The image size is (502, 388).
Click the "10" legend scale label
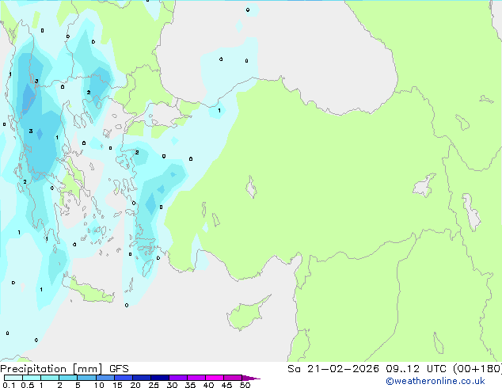[99, 385]
